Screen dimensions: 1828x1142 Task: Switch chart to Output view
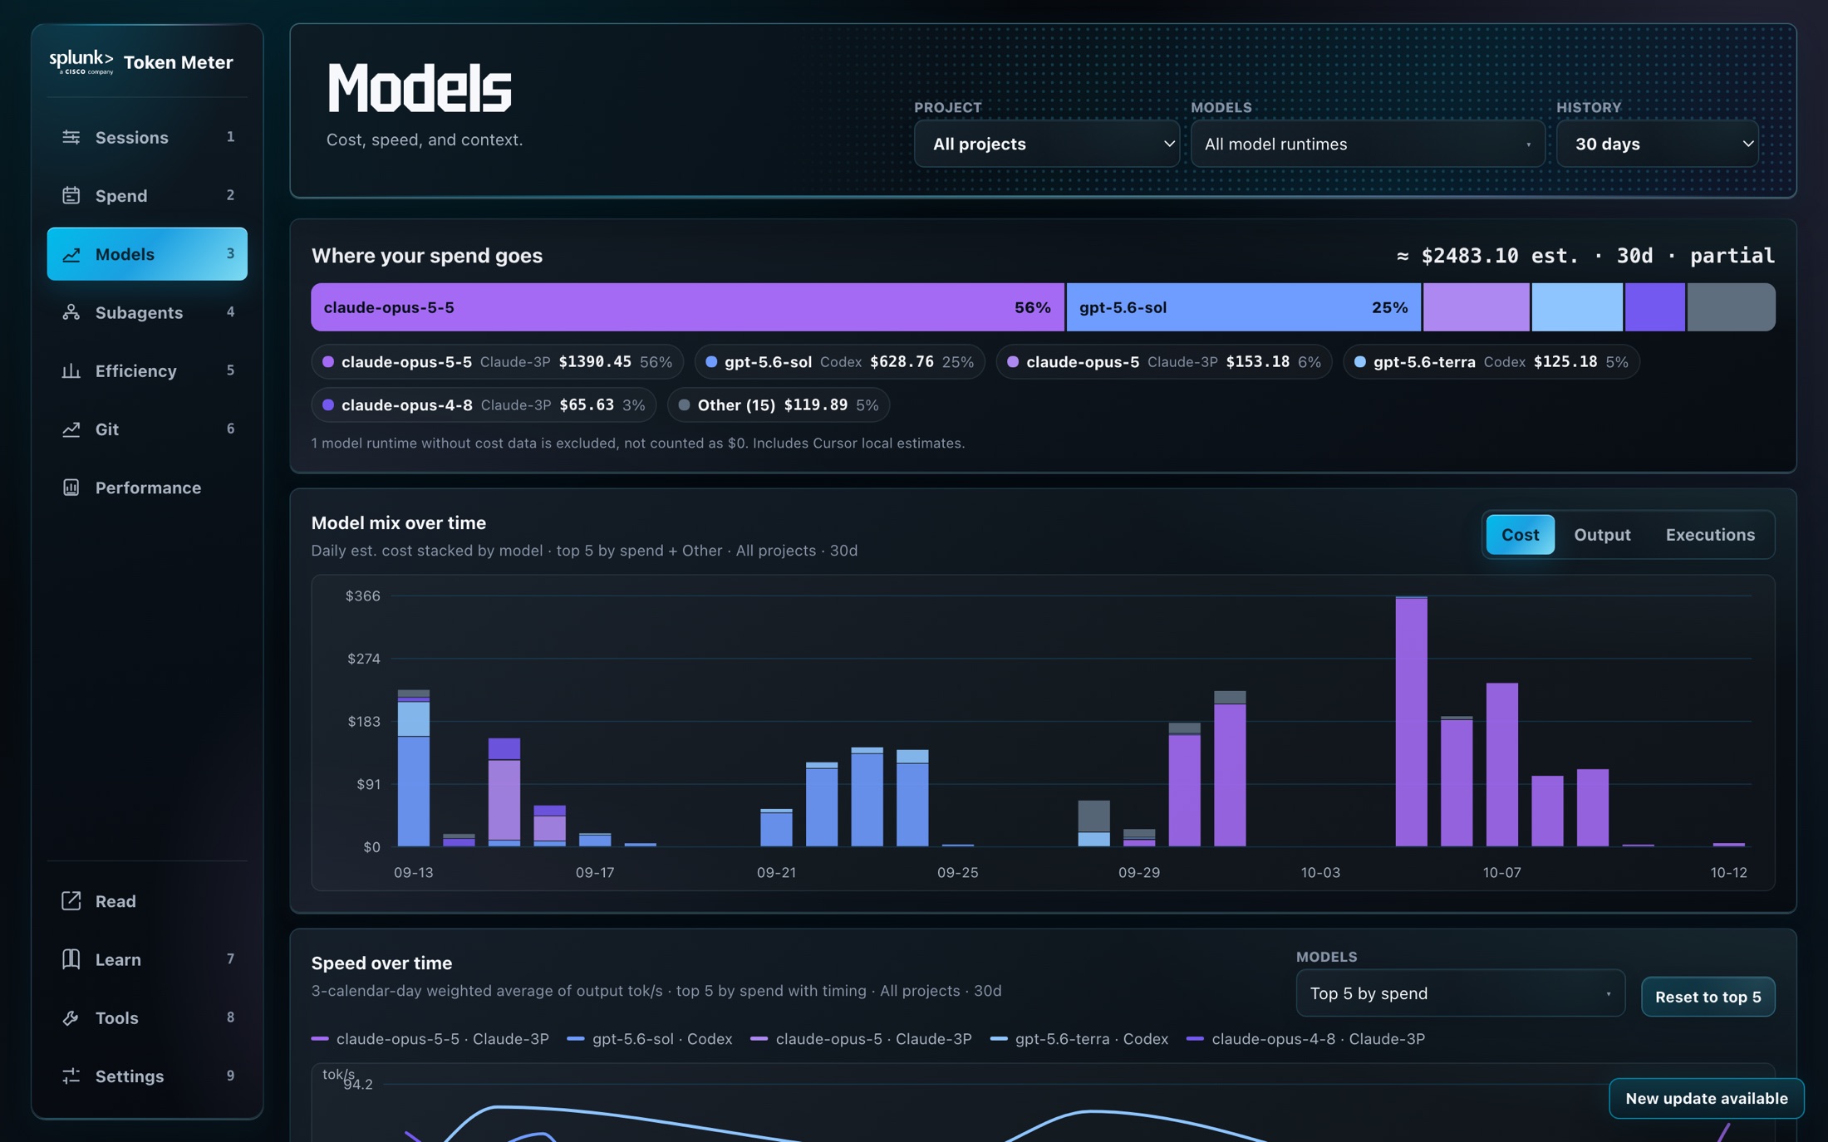point(1602,535)
